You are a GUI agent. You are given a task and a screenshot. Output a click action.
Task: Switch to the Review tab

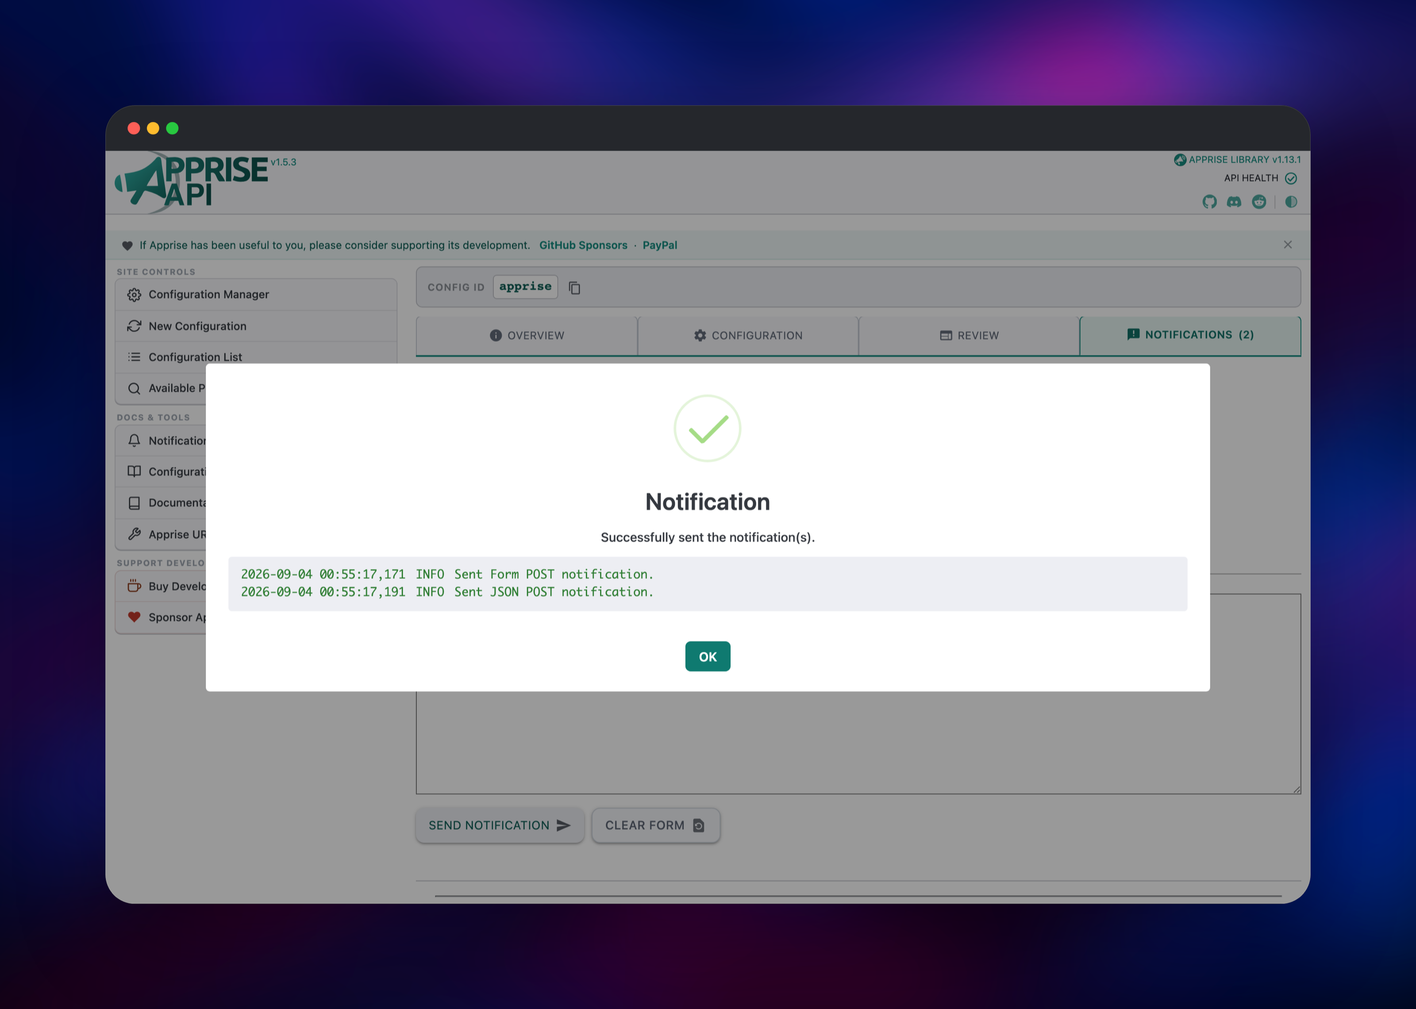(969, 335)
